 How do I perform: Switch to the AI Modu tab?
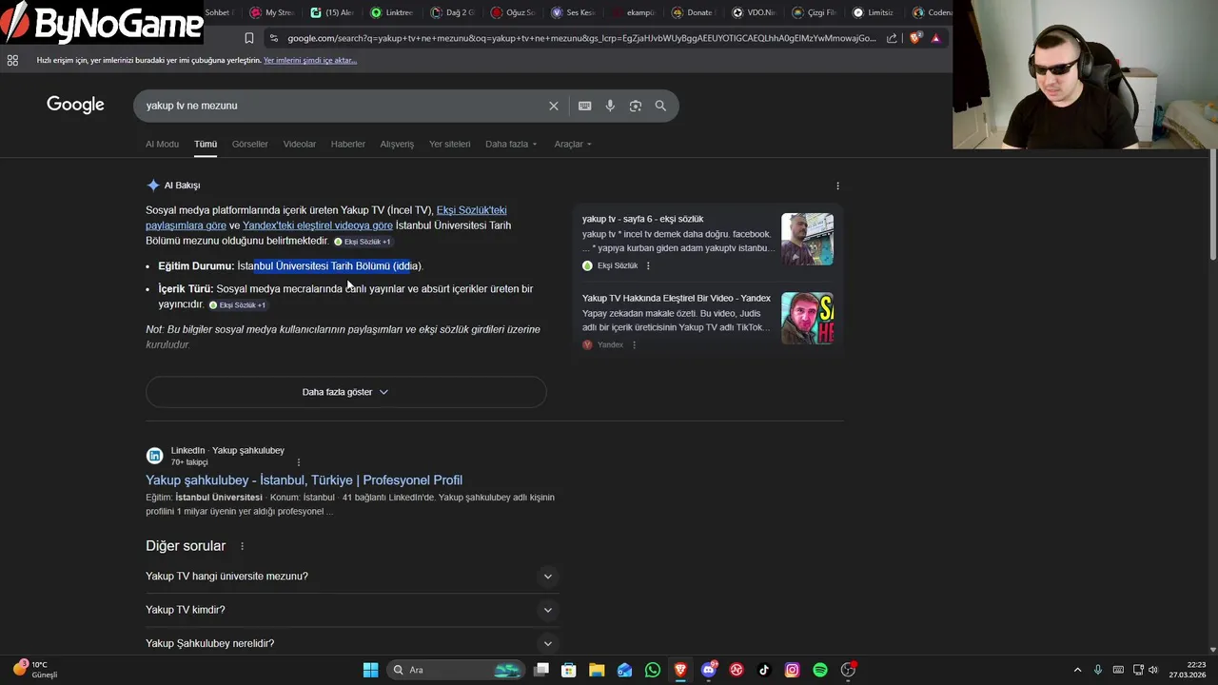coord(162,145)
